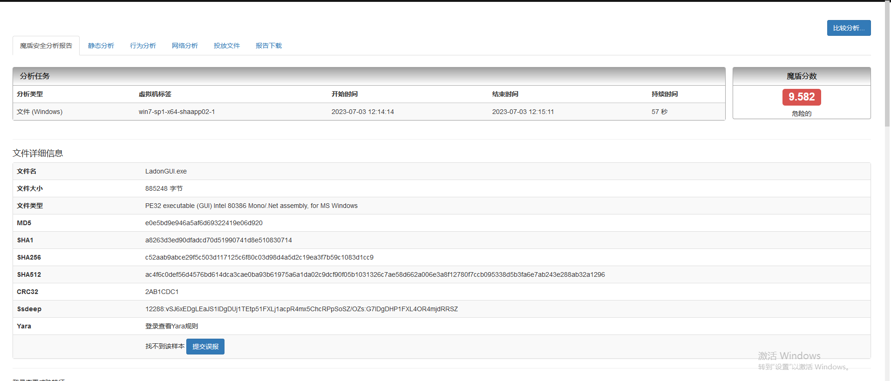Click the MD5 hash value
Viewport: 891px width, 381px height.
pyautogui.click(x=204, y=223)
